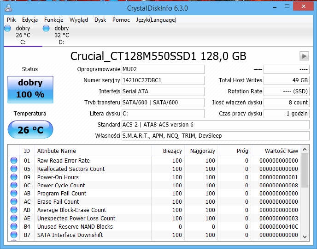The image size is (317, 249).
Task: Click the dobry 100 % health status button
Action: [30, 90]
